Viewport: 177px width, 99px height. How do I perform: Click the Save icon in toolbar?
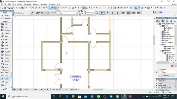click(x=9, y=8)
